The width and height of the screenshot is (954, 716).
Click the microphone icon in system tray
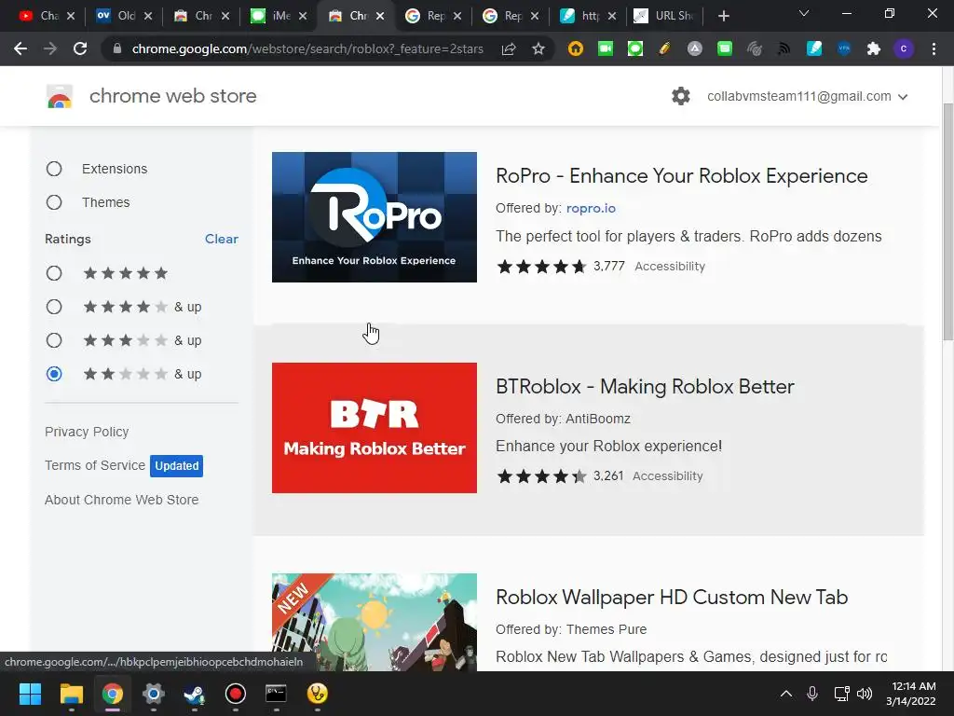click(812, 694)
